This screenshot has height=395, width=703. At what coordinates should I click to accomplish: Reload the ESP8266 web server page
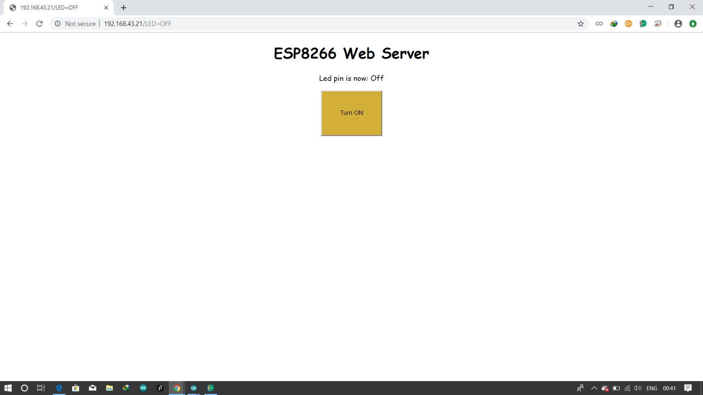39,24
